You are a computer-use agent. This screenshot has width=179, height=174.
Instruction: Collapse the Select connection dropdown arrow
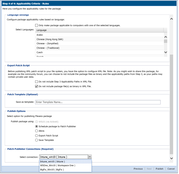[89, 157]
